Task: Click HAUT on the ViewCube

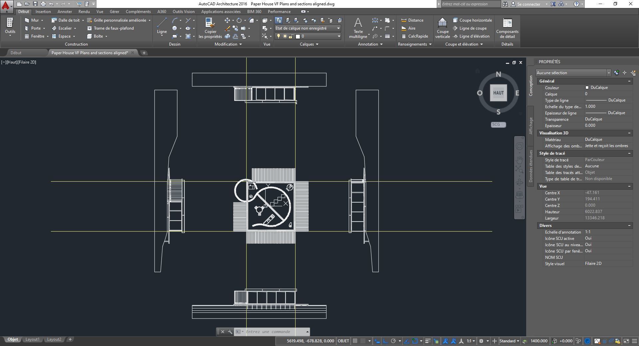Action: click(x=498, y=93)
